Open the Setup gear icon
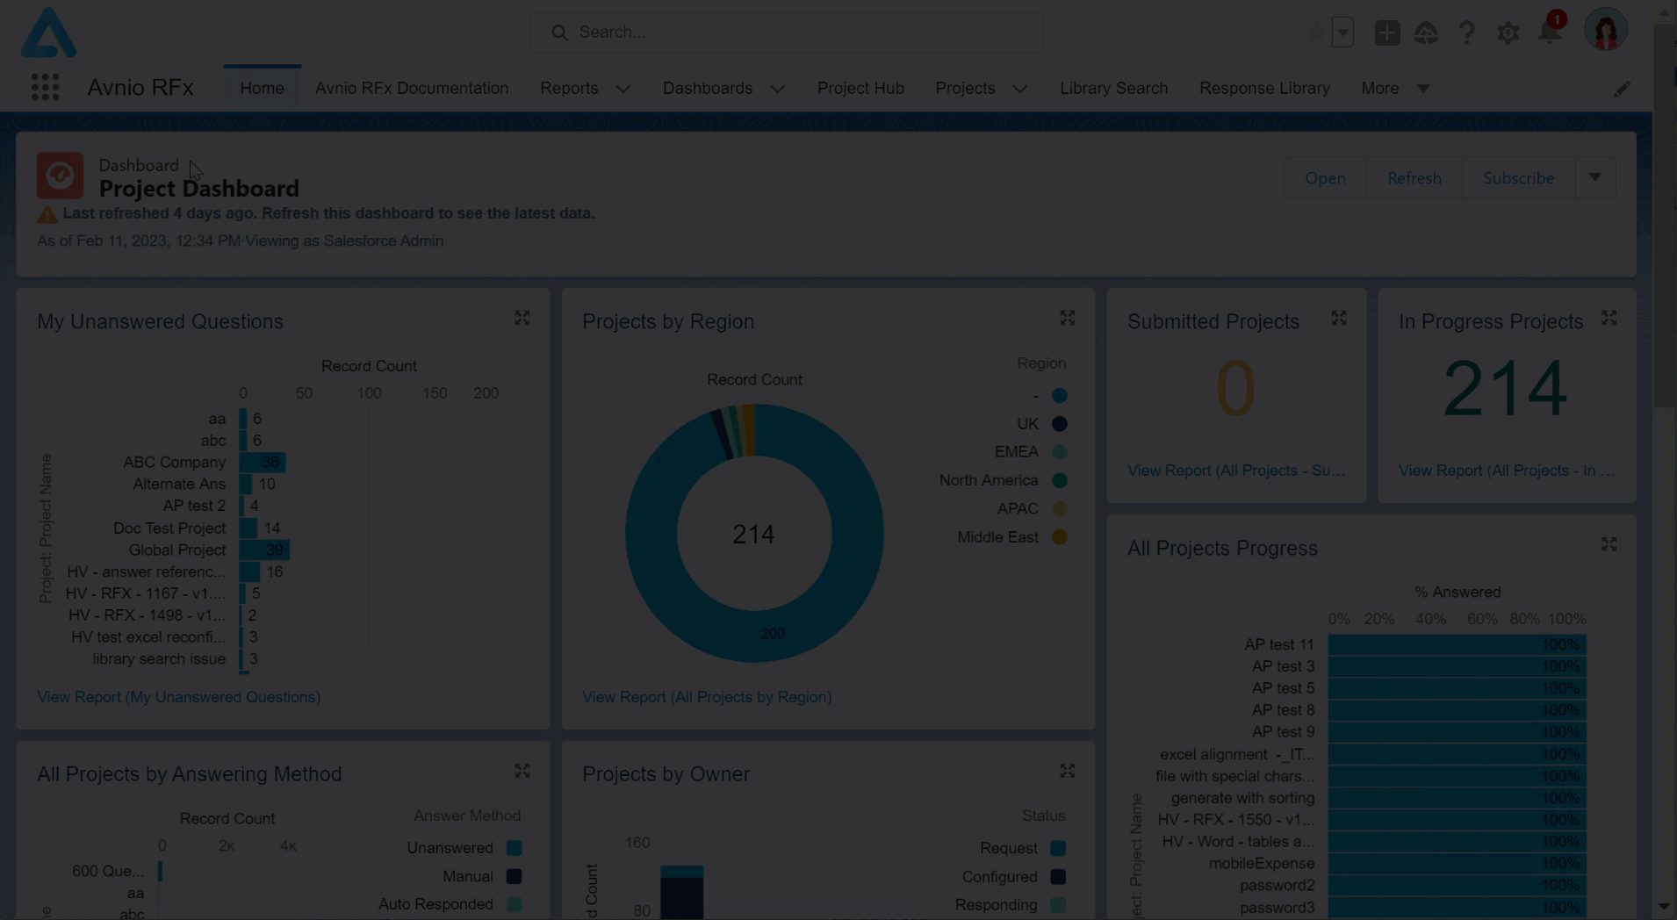1677x920 pixels. click(1508, 33)
